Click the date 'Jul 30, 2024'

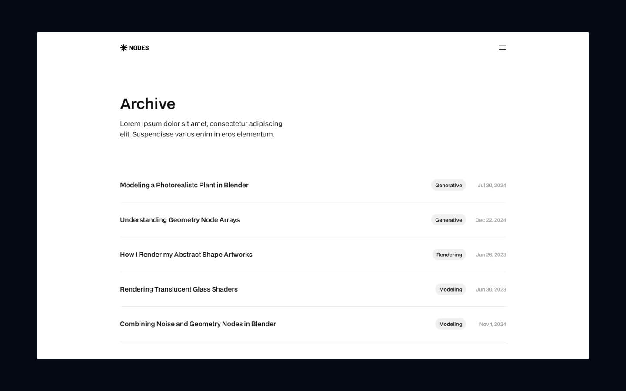tap(491, 185)
